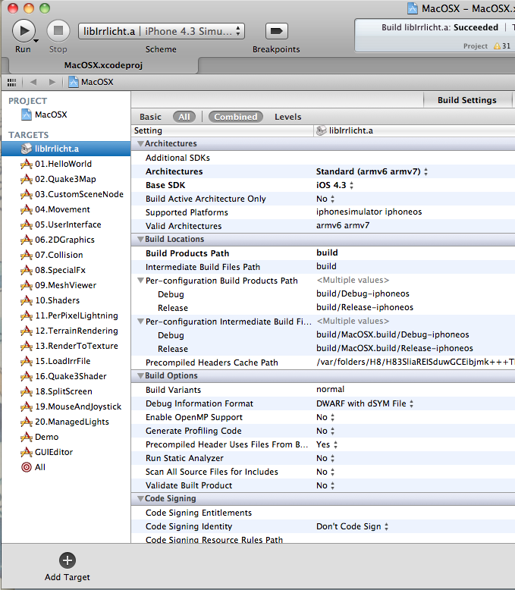Select the 03.CustomSceneNode target icon
The width and height of the screenshot is (515, 590).
pyautogui.click(x=27, y=194)
